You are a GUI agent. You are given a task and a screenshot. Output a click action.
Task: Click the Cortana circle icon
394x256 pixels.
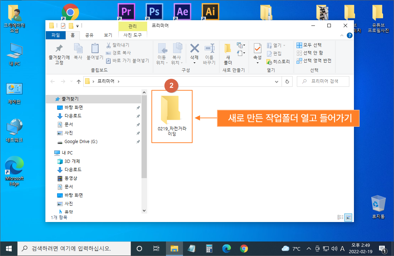click(x=139, y=249)
